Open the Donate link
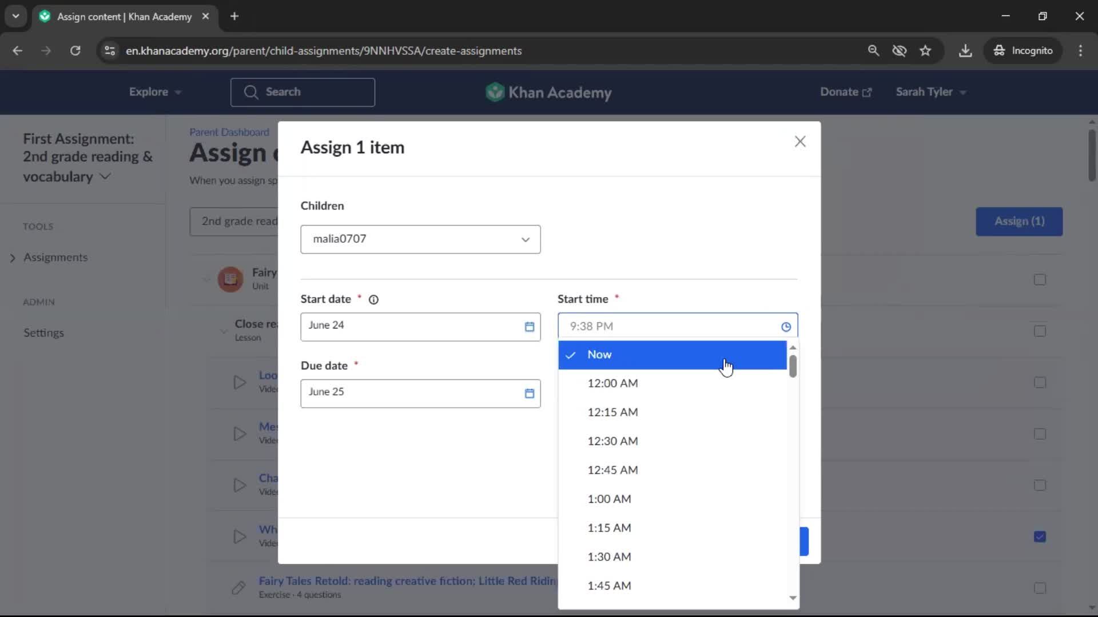The image size is (1098, 617). tap(846, 92)
